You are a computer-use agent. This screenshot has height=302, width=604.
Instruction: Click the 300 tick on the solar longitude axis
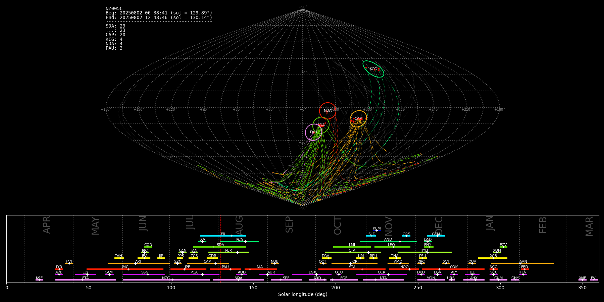[x=500, y=288]
